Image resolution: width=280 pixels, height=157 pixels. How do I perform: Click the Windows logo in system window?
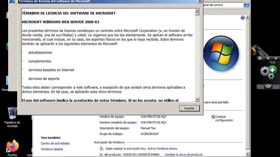click(x=221, y=53)
